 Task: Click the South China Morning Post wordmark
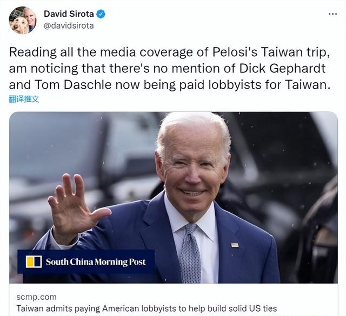point(96,262)
